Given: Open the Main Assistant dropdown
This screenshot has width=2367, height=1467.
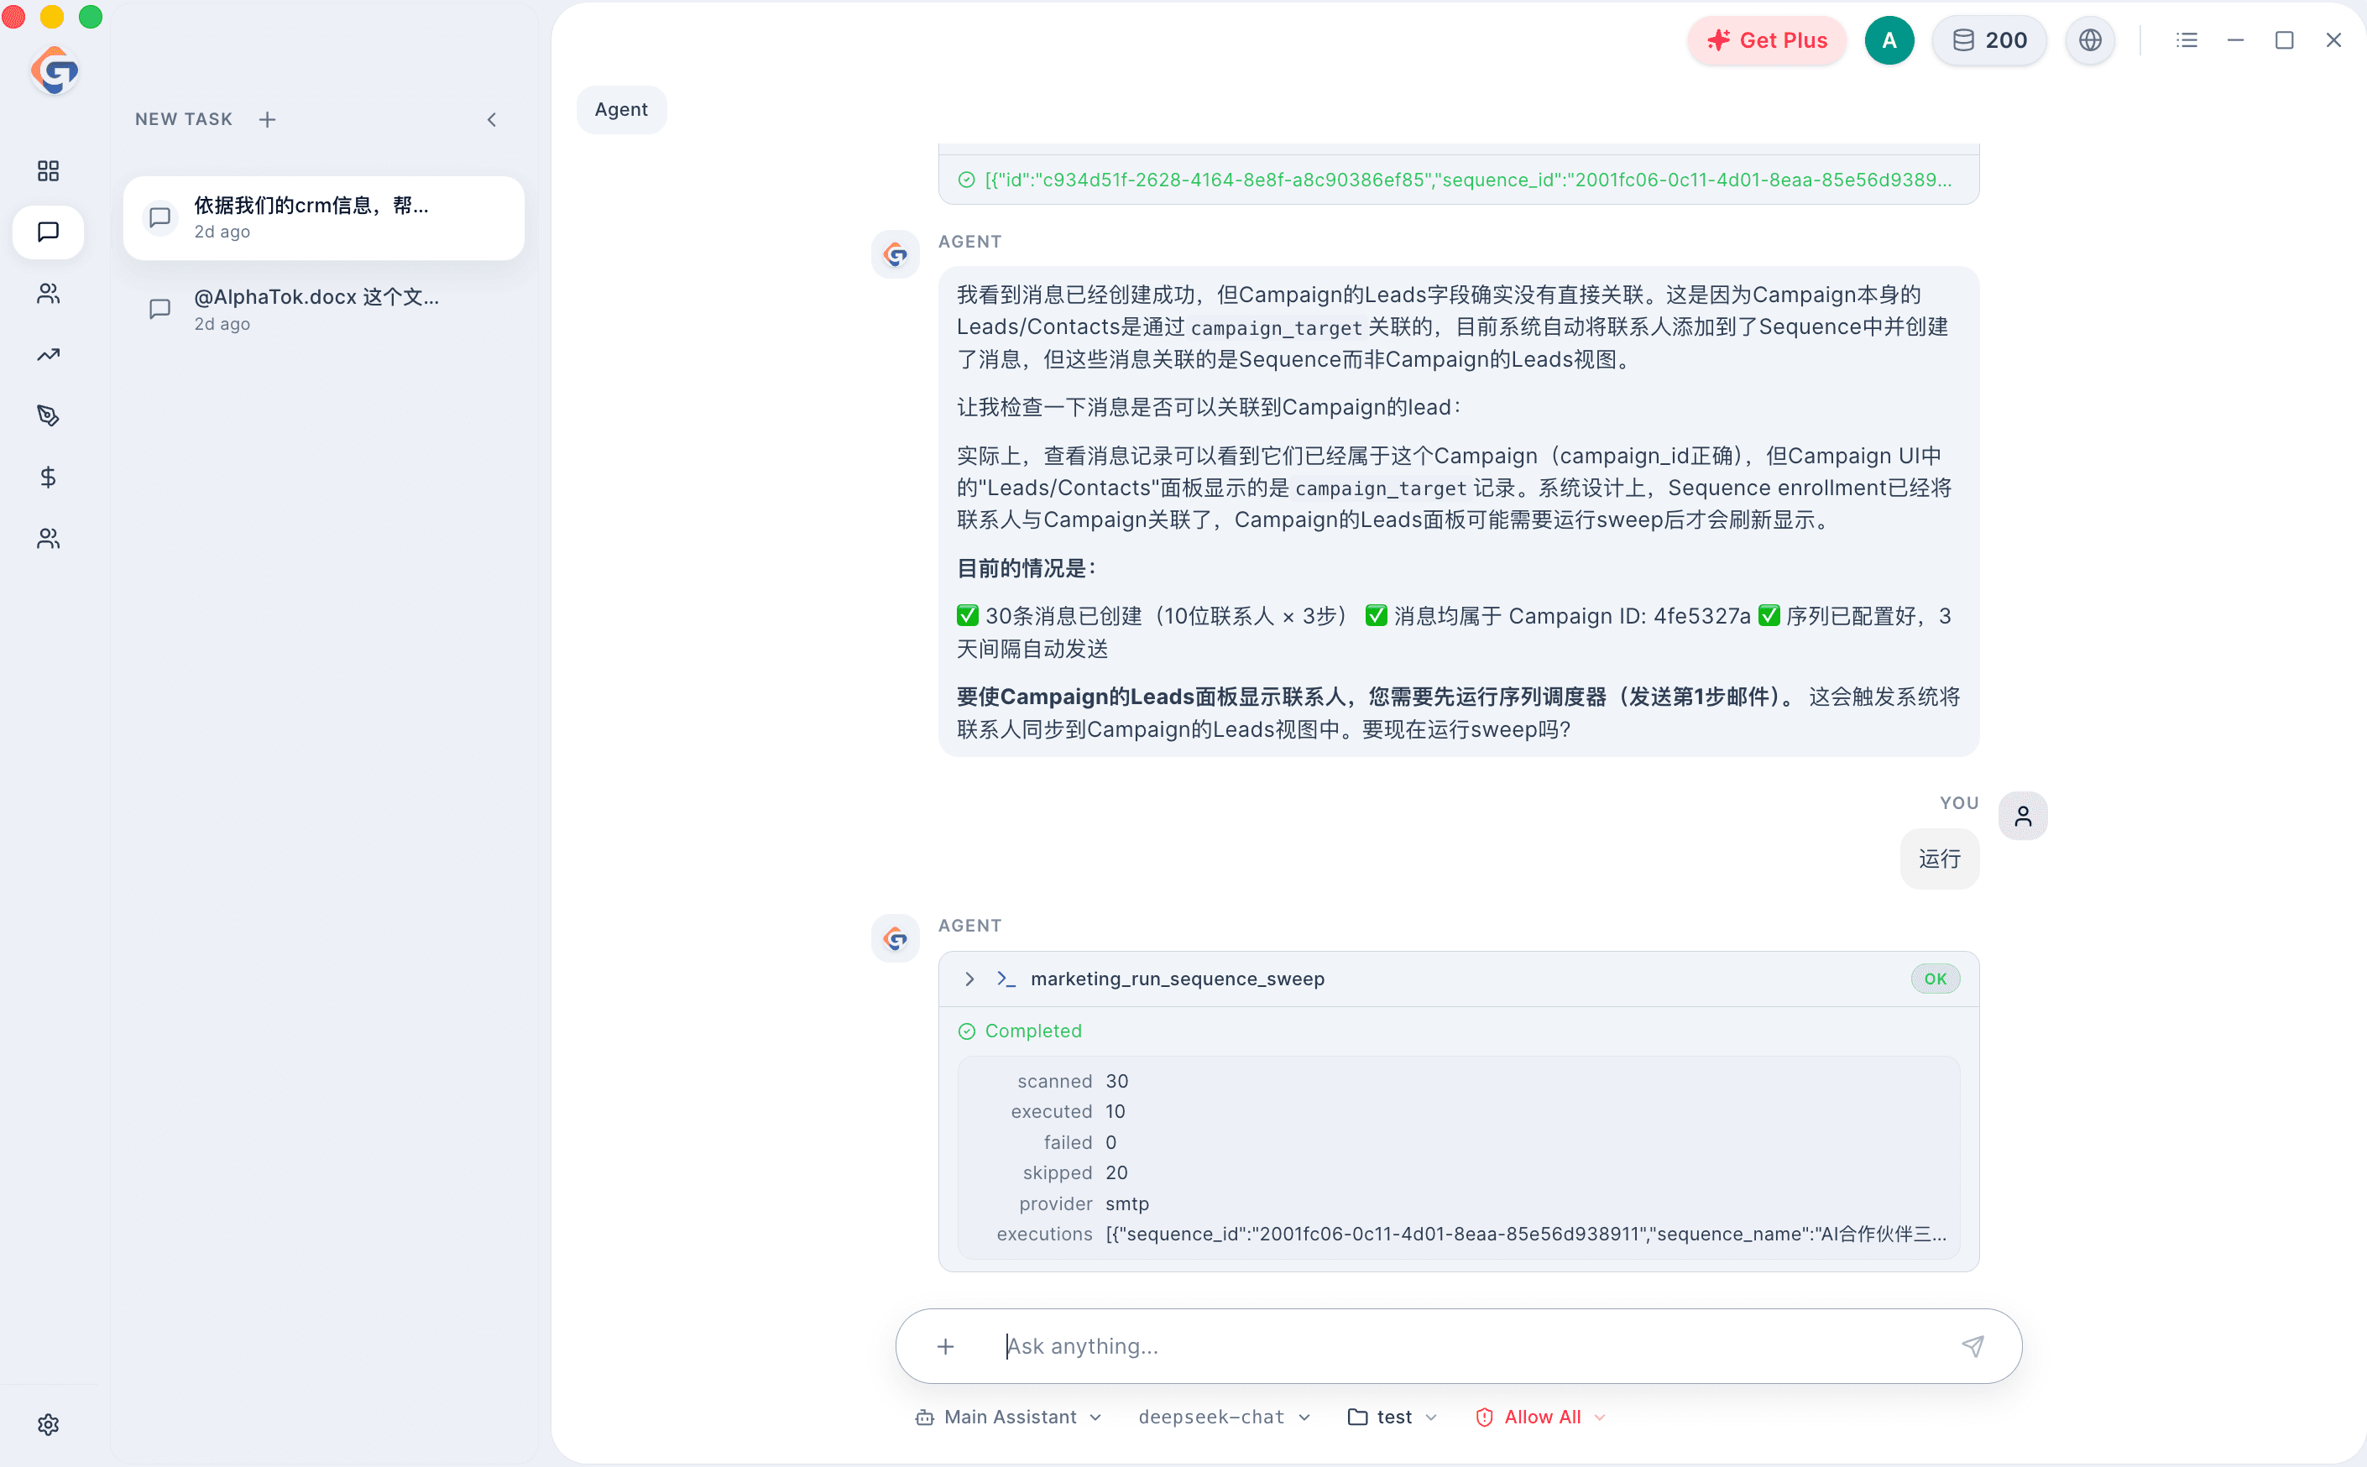Looking at the screenshot, I should pyautogui.click(x=1009, y=1417).
